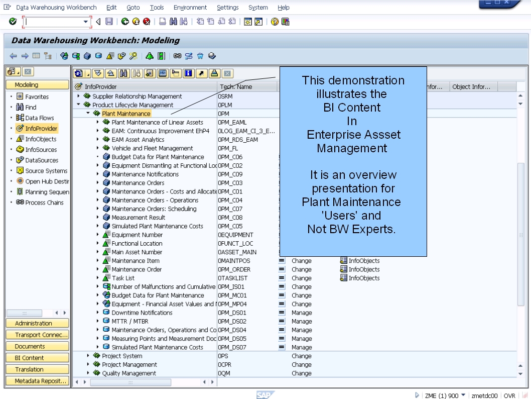The width and height of the screenshot is (531, 399).
Task: Click the Print icon in tree toolbar
Action: [x=214, y=73]
